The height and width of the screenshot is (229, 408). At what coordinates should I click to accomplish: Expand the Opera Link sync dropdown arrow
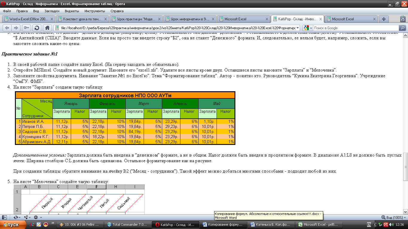coord(20,218)
